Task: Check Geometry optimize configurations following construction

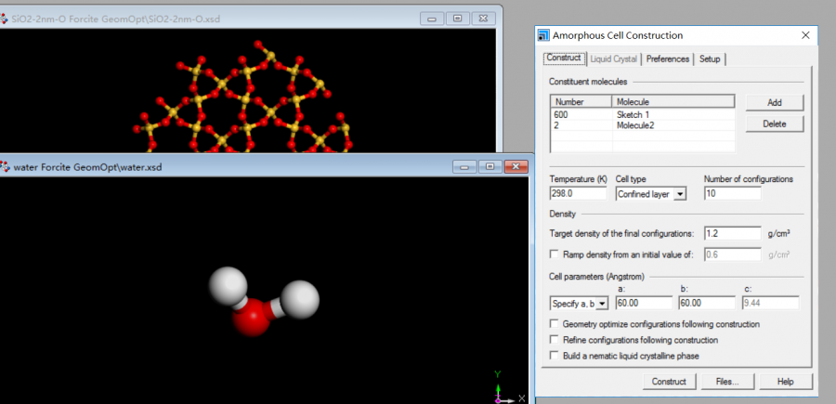Action: coord(554,323)
